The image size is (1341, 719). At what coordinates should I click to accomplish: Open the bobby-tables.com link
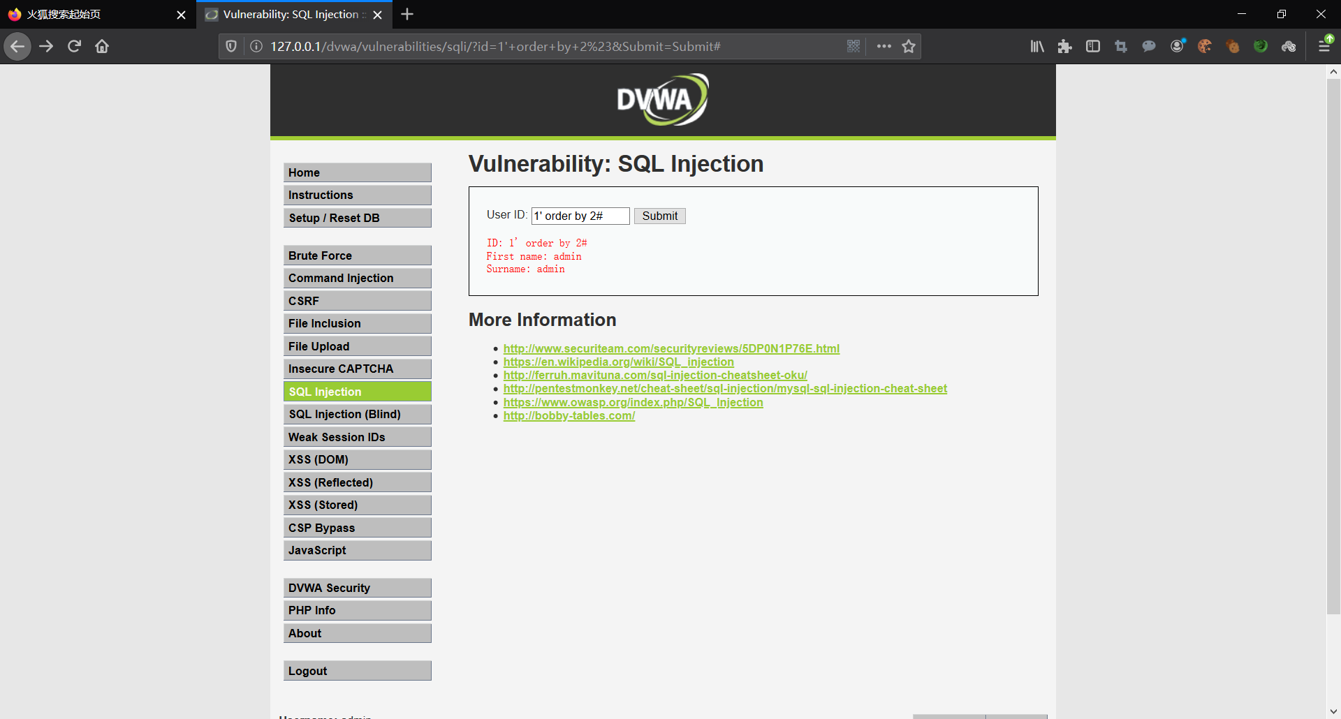569,415
